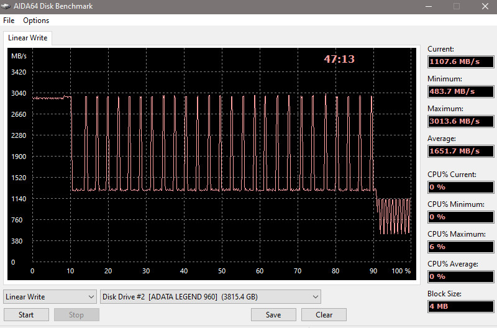This screenshot has height=328, width=497.
Task: Minimize the AIDA64 Disk Benchmark window
Action: click(427, 6)
